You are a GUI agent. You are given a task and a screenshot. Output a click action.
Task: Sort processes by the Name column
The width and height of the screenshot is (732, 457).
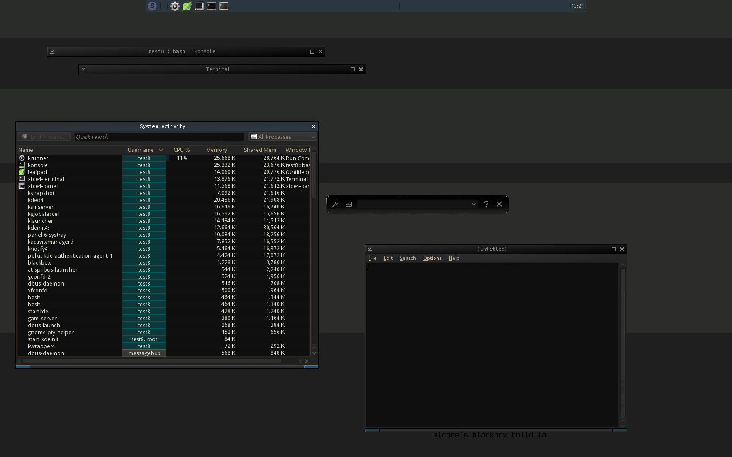click(70, 150)
